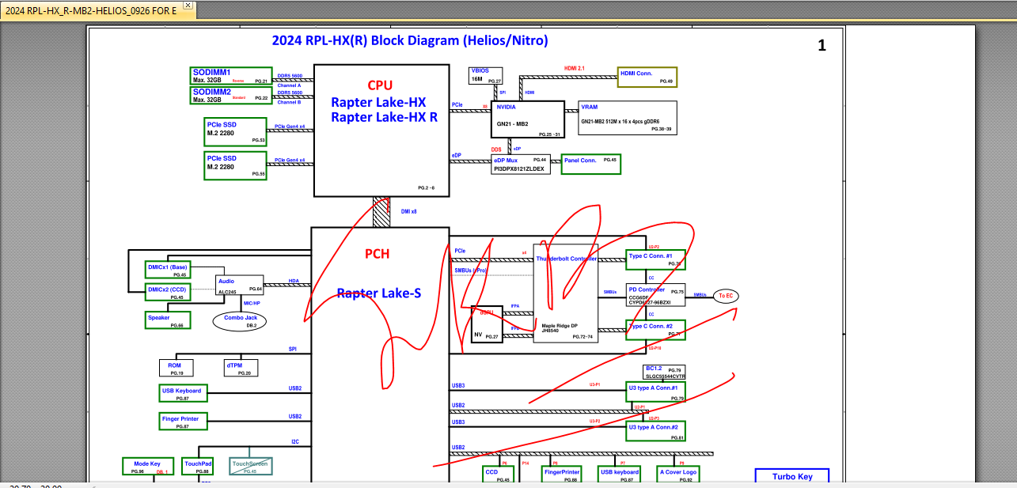Image resolution: width=1017 pixels, height=488 pixels.
Task: Click the DMICx2 (CCD) block
Action: point(168,293)
